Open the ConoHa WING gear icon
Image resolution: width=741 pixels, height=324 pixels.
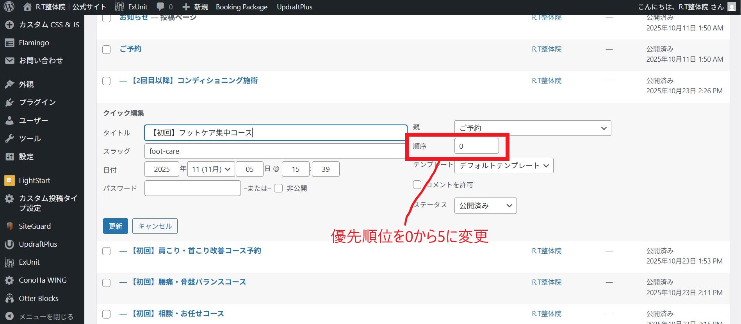click(x=9, y=280)
